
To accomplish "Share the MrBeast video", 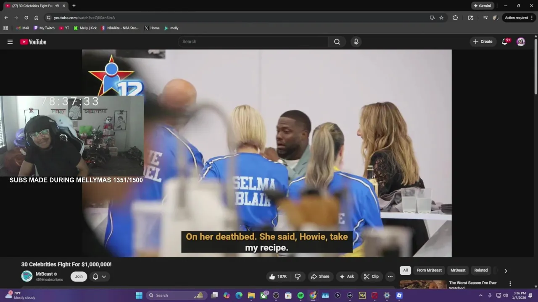I will pyautogui.click(x=320, y=276).
